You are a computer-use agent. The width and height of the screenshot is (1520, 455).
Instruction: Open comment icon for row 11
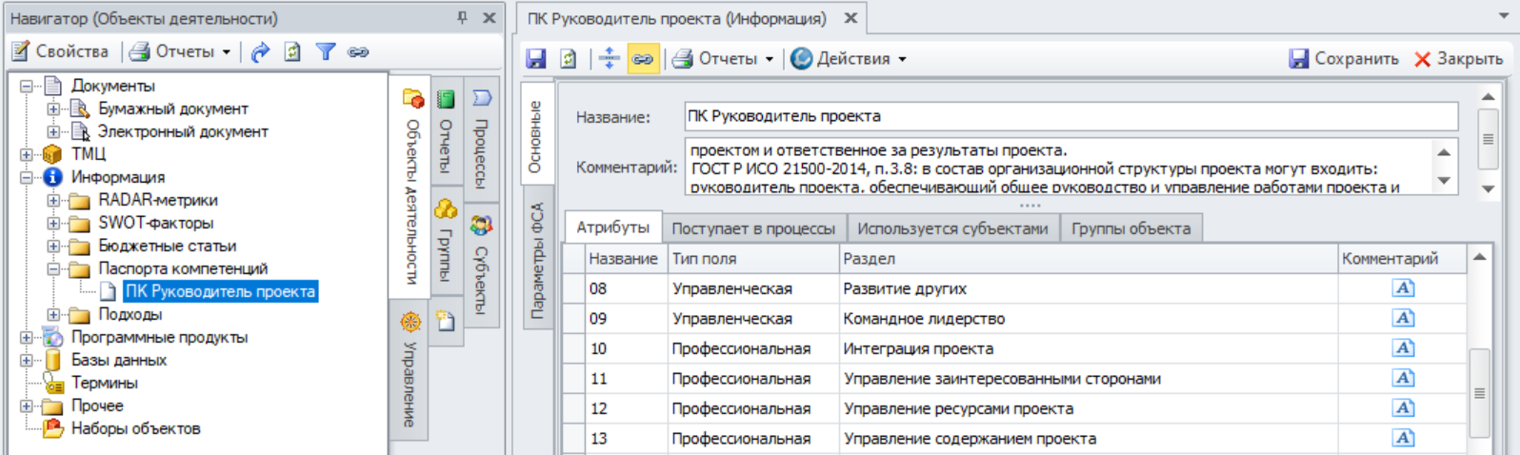(1403, 379)
